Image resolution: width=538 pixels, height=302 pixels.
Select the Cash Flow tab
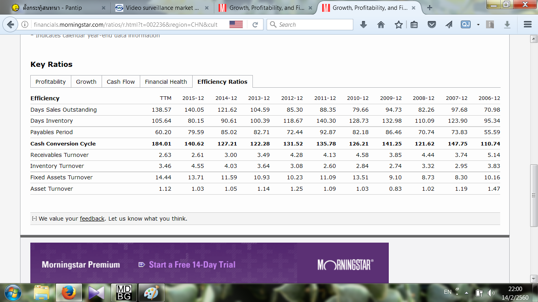click(121, 82)
